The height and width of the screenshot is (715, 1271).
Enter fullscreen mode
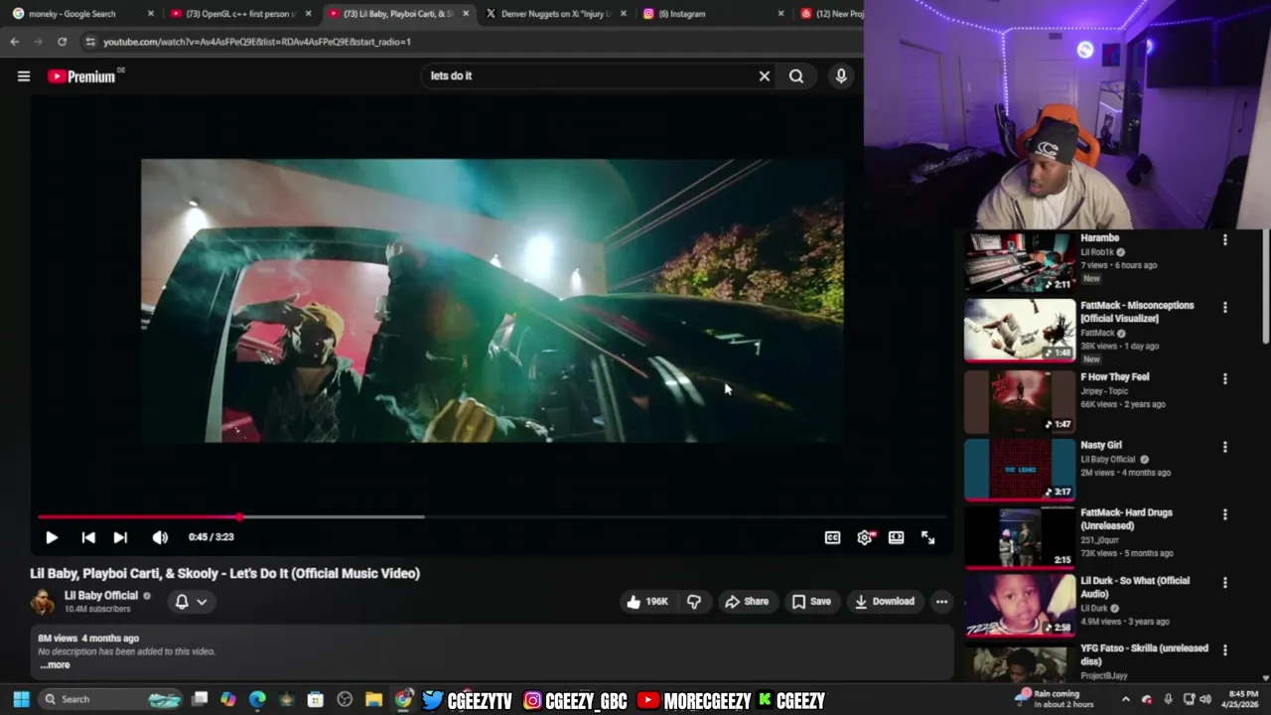927,537
